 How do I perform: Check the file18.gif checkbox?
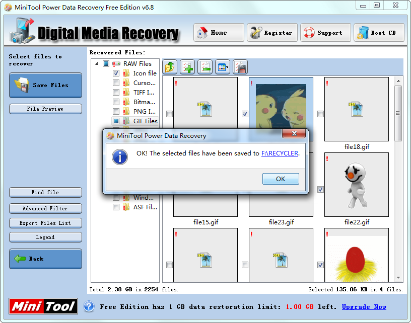pos(320,114)
